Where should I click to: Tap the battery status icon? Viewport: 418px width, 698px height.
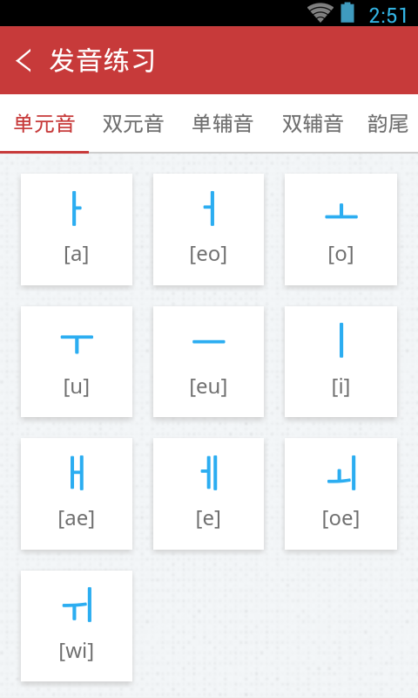[347, 12]
